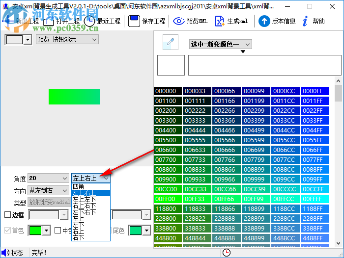Save project via 保存工程 disk icon
The height and width of the screenshot is (258, 344).
click(134, 21)
